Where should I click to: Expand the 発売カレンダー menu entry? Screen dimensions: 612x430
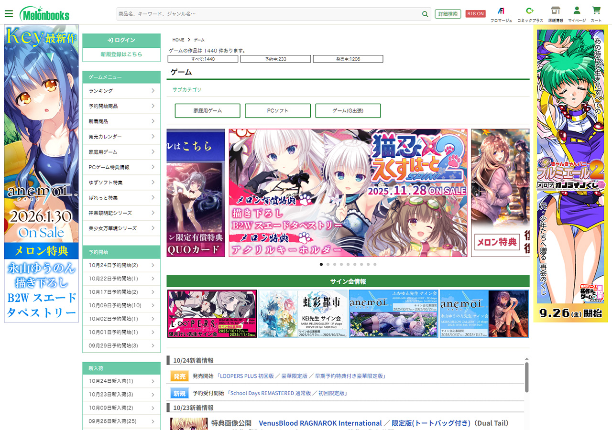tap(121, 137)
